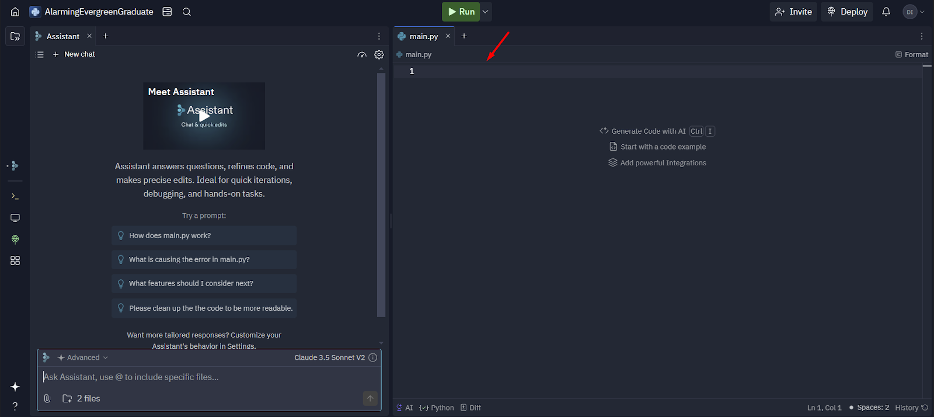Viewport: 934px width, 417px height.
Task: Open Assistant settings gear
Action: pos(379,54)
